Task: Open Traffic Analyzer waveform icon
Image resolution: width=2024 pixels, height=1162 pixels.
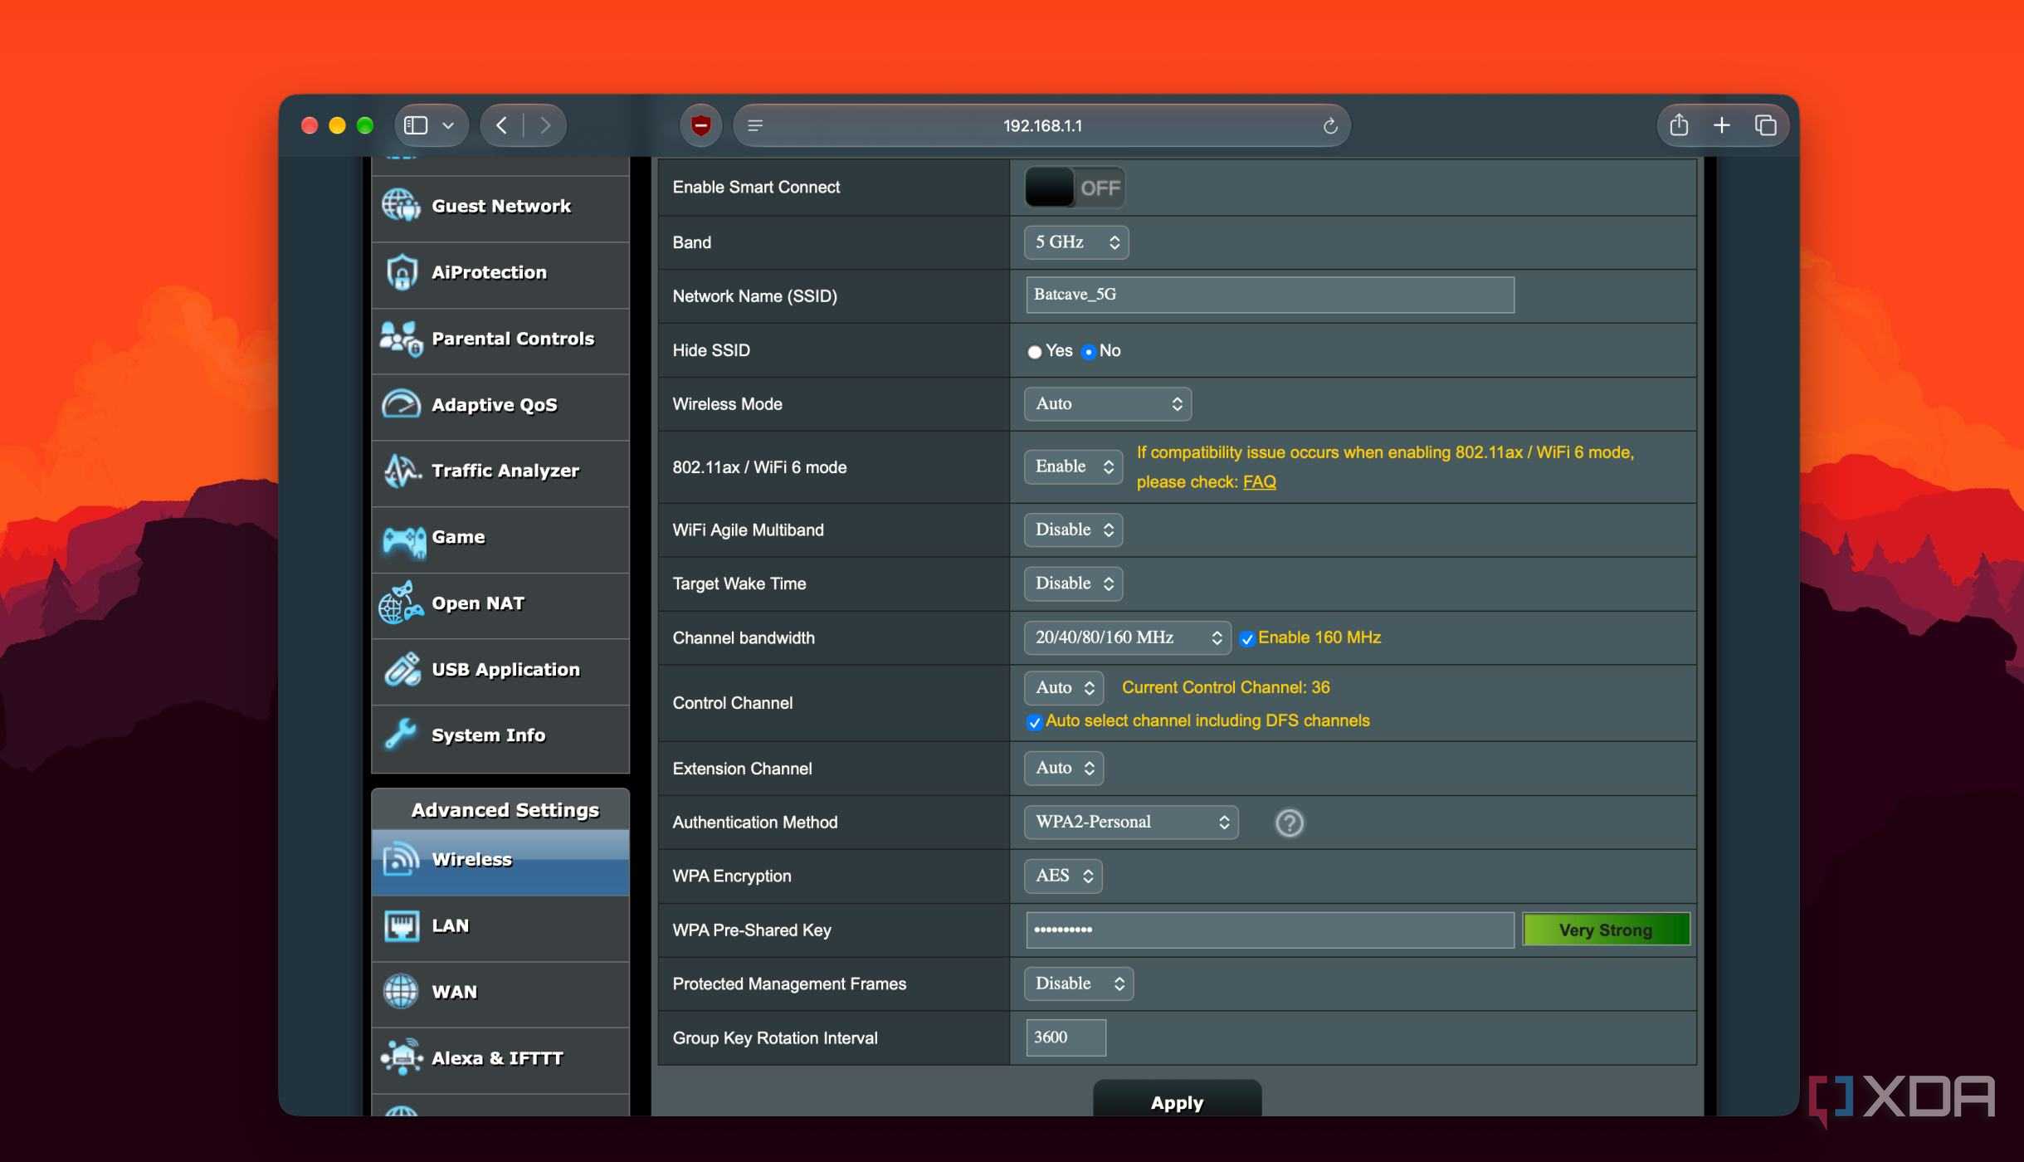Action: pyautogui.click(x=402, y=471)
